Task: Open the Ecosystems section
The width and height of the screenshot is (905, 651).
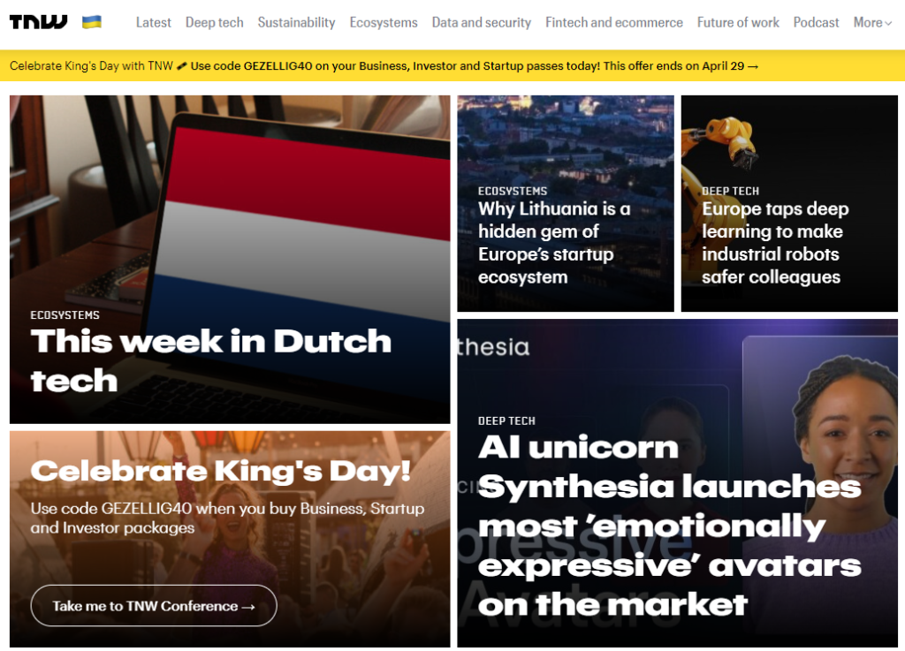Action: pyautogui.click(x=384, y=22)
